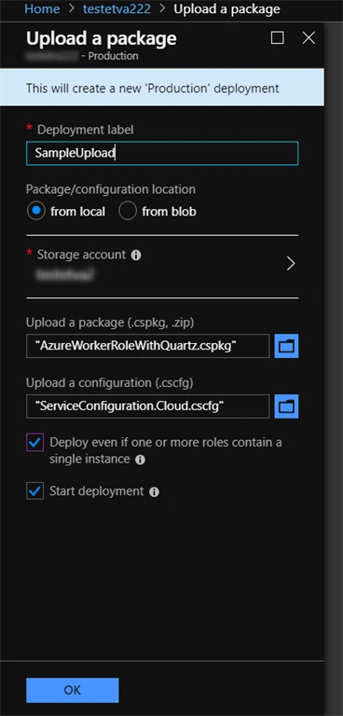This screenshot has width=343, height=716.
Task: Show Start deployment info tooltip icon
Action: pos(155,492)
